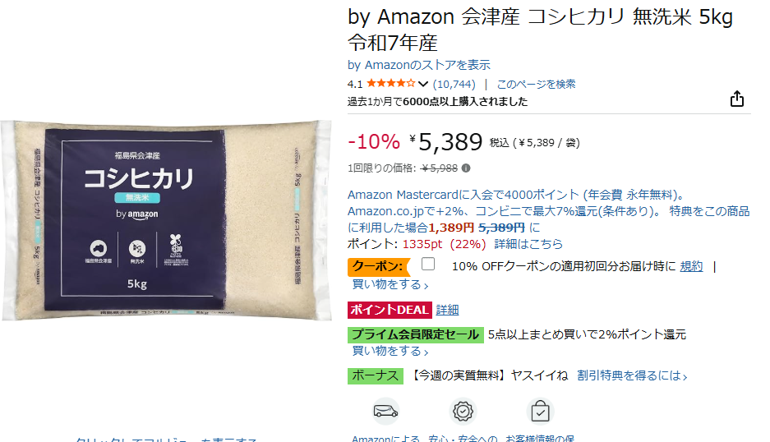The width and height of the screenshot is (770, 442).
Task: Open 規約 terms link for coupon
Action: pyautogui.click(x=691, y=266)
